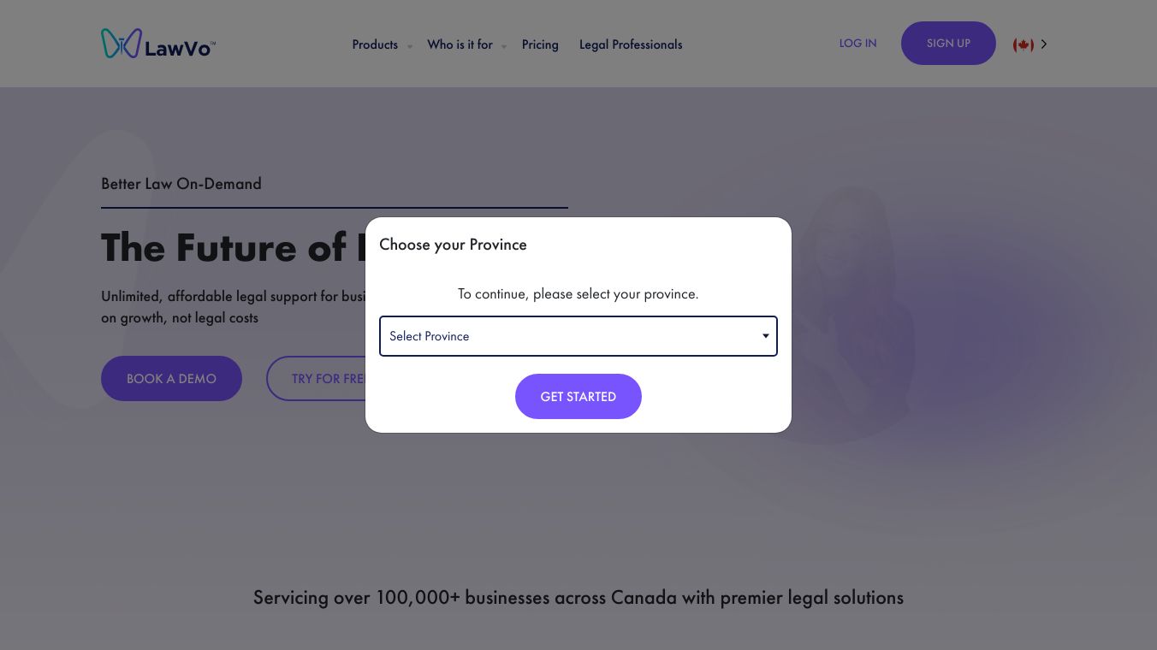The width and height of the screenshot is (1157, 650).
Task: Click the LOG IN link
Action: (x=857, y=43)
